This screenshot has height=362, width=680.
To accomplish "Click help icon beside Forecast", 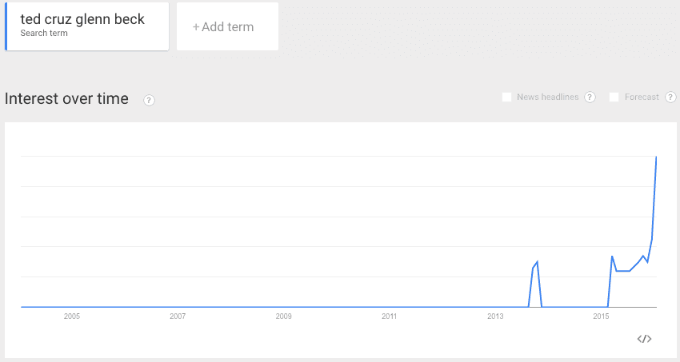I will coord(670,97).
